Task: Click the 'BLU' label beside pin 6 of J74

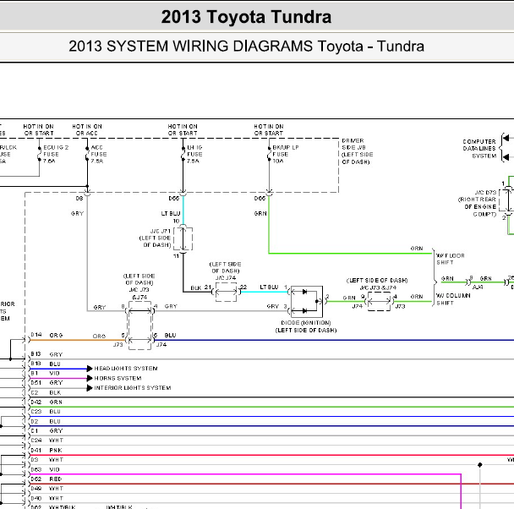Action: pos(170,336)
